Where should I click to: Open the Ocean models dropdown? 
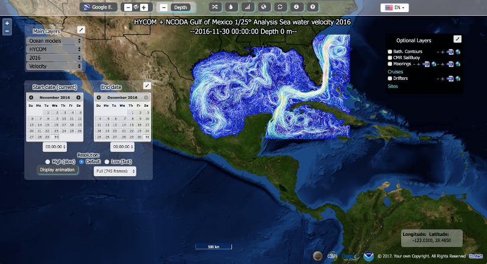pyautogui.click(x=54, y=41)
